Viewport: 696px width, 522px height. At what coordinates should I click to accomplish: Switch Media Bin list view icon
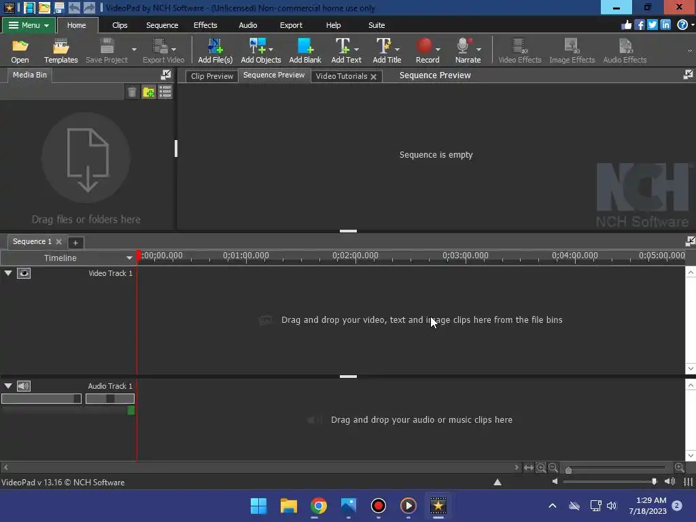click(x=164, y=92)
